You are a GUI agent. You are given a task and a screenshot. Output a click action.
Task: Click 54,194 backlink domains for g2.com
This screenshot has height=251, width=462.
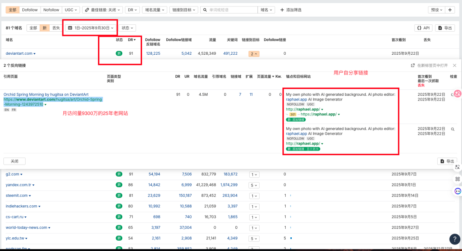pos(154,174)
